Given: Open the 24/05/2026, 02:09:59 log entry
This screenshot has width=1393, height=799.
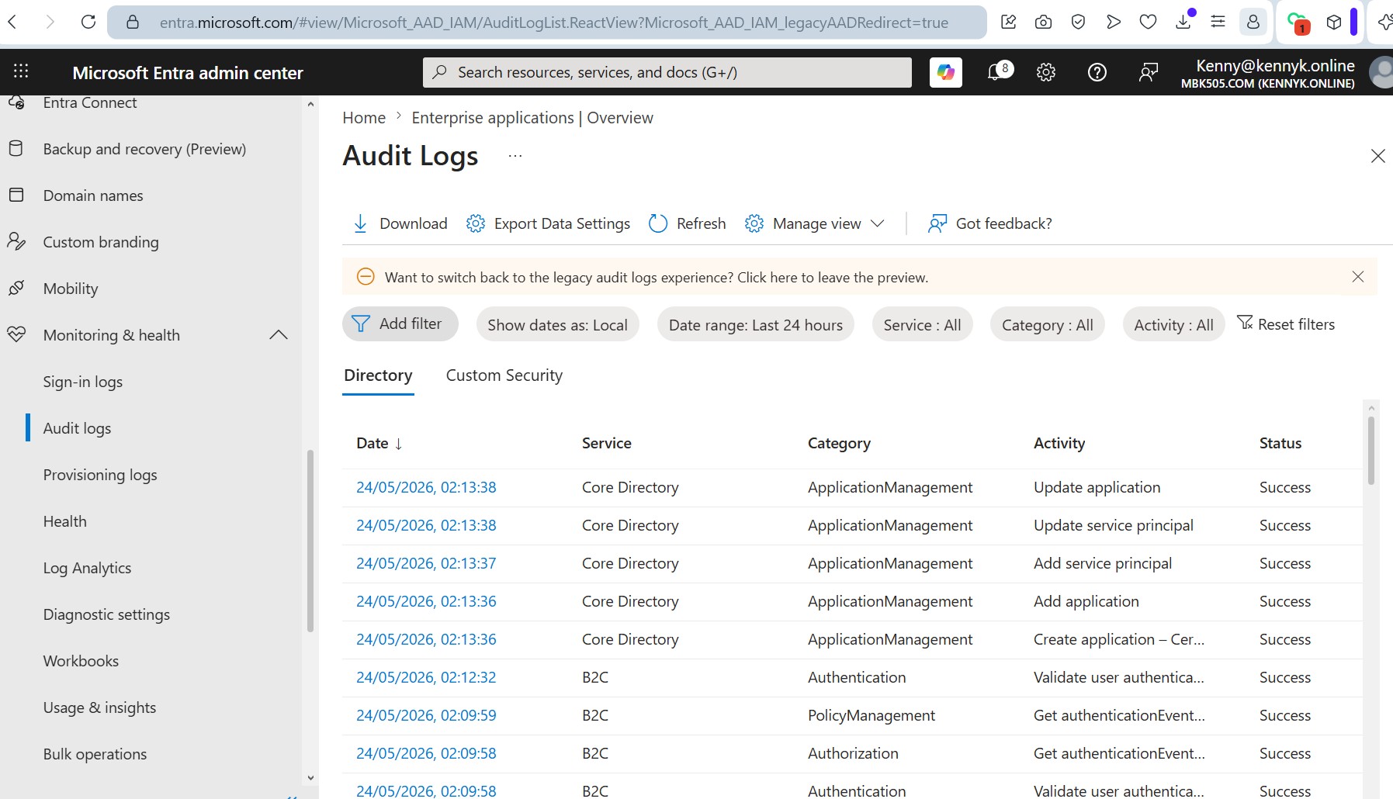Looking at the screenshot, I should click(x=426, y=715).
